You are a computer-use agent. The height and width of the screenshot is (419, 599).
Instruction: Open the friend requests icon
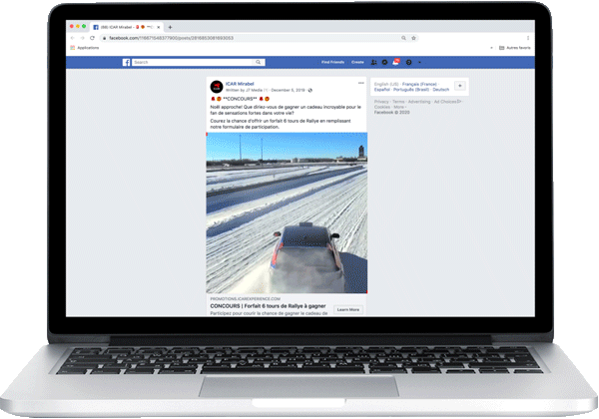(x=372, y=62)
